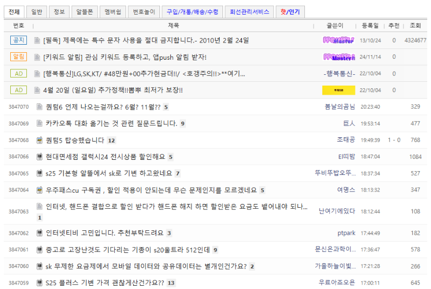Image resolution: width=431 pixels, height=289 pixels.
Task: Click phone icon of s25 기본형 post
Action: (39, 173)
